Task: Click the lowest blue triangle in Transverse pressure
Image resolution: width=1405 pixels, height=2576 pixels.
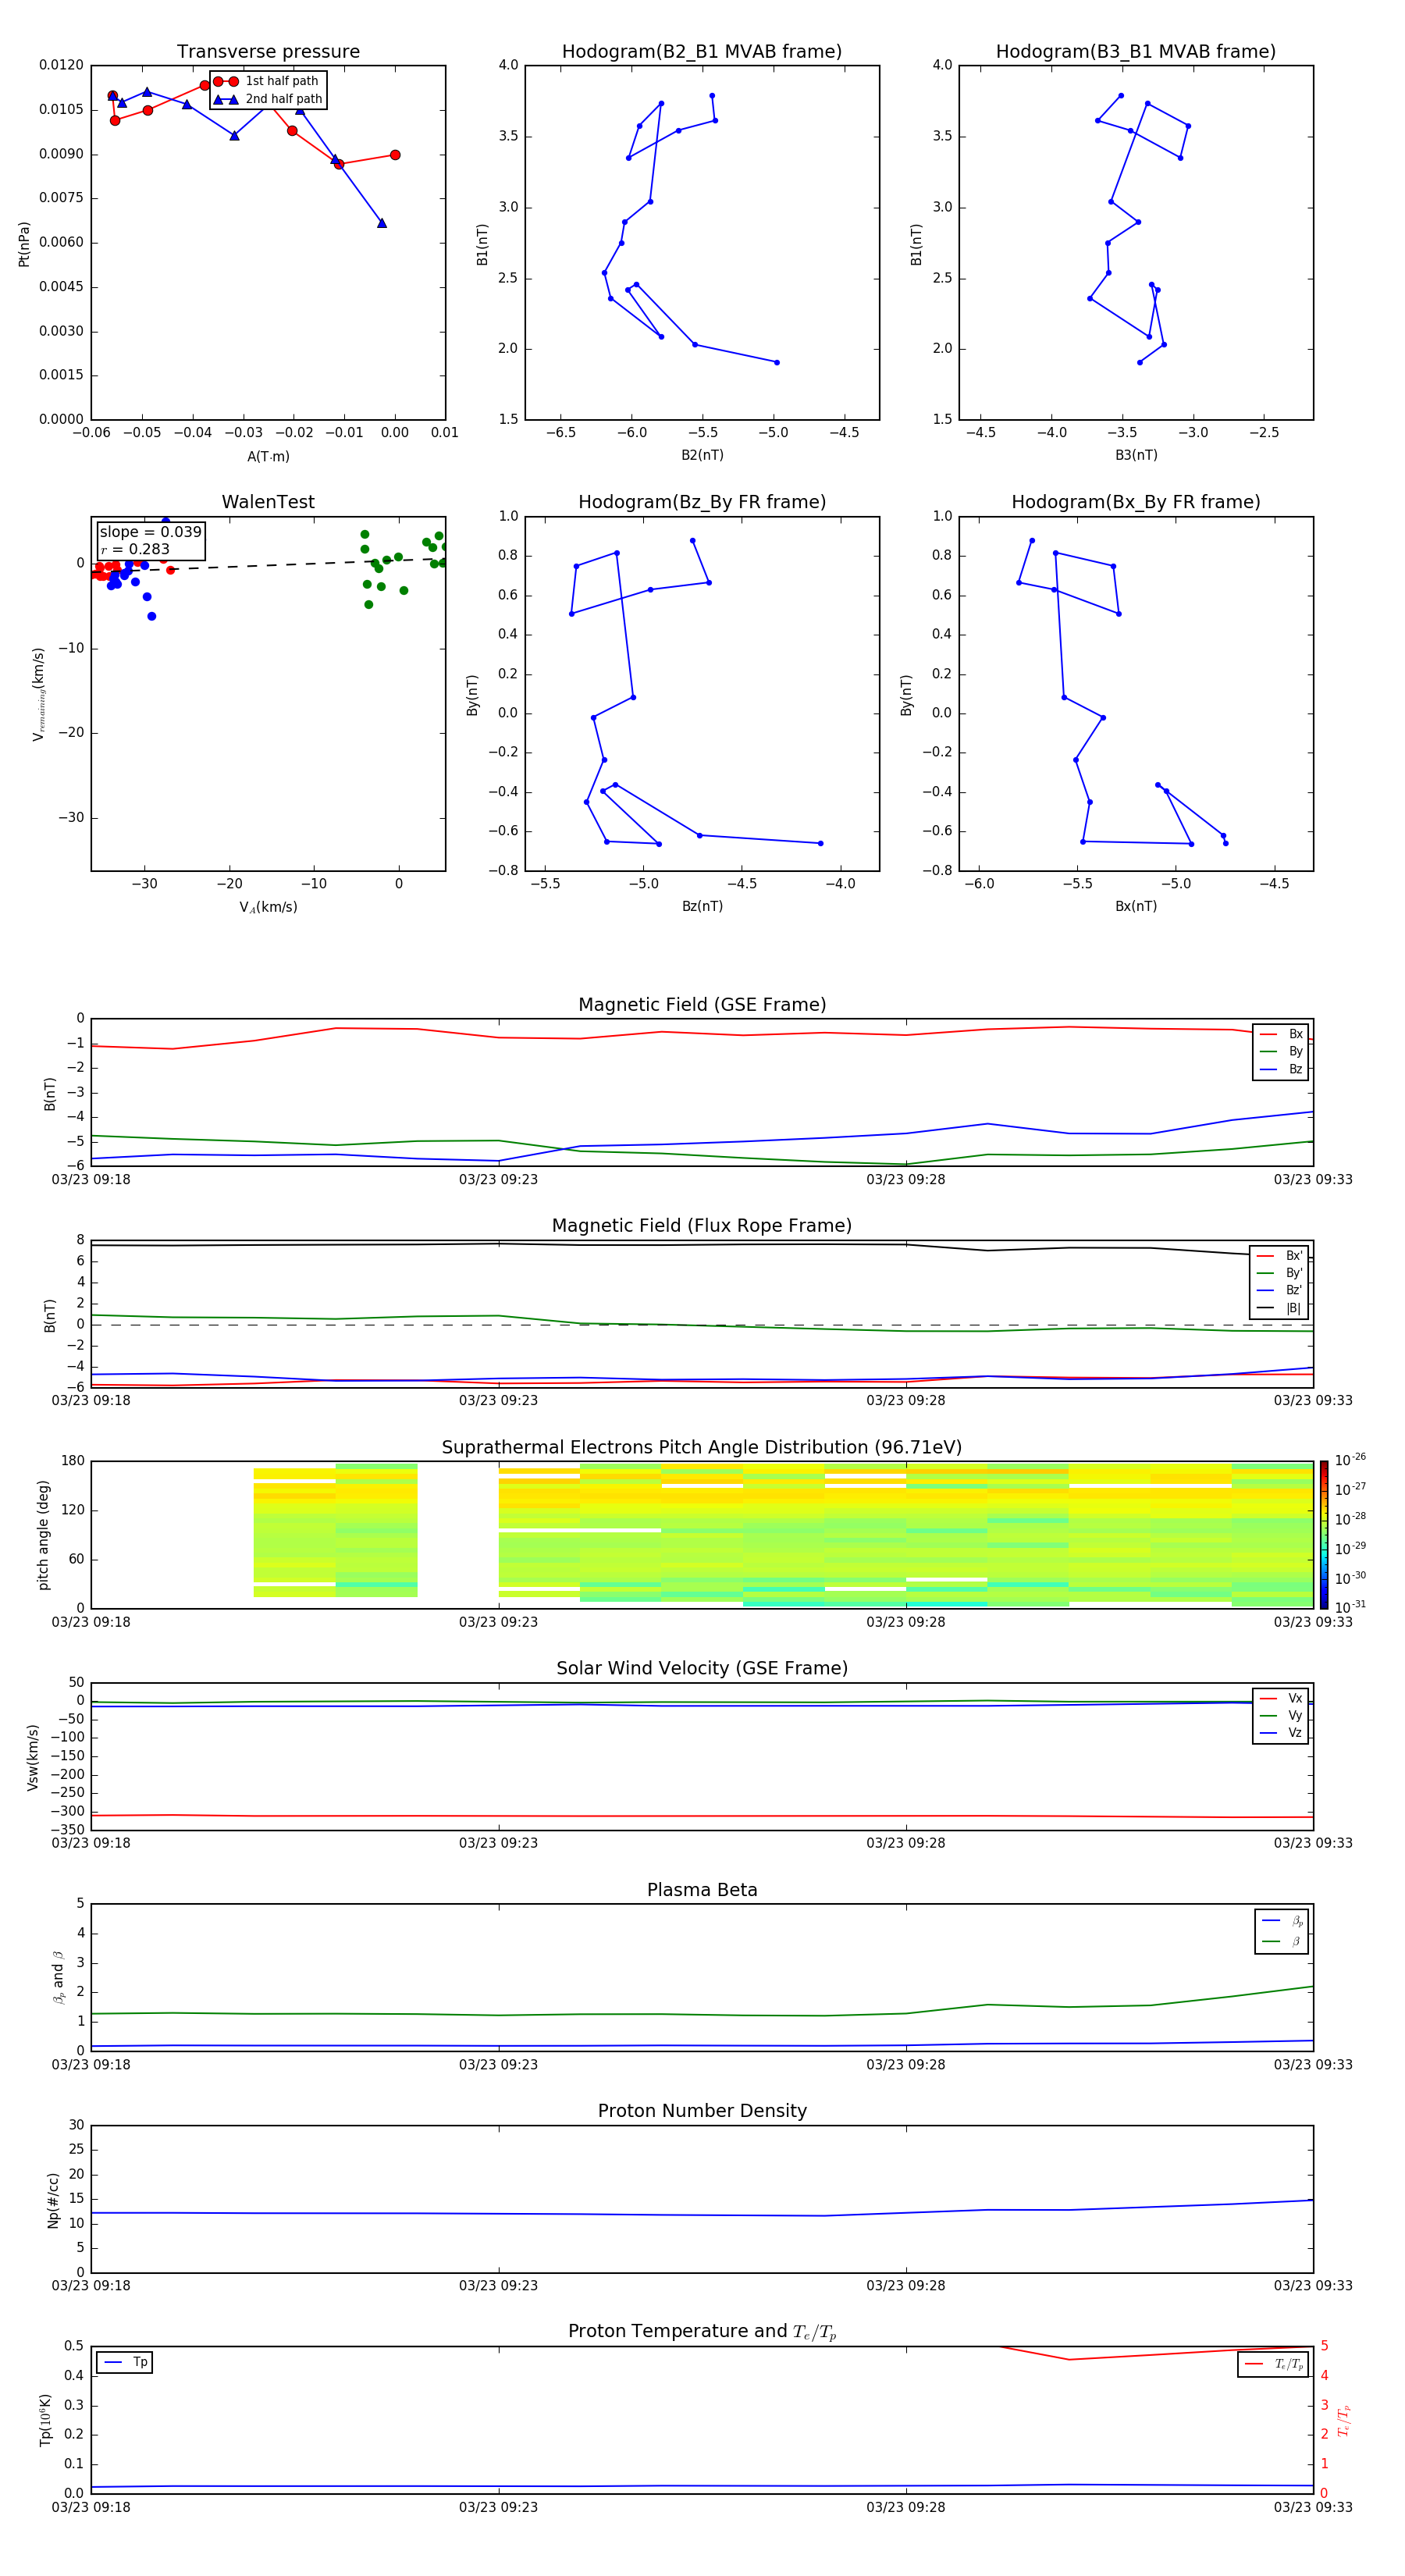Action: pos(382,223)
